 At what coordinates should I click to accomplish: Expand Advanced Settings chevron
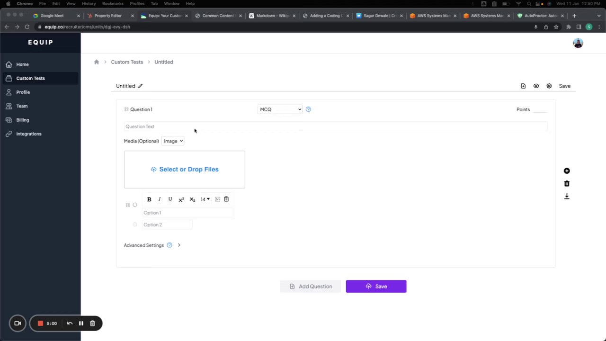pos(179,245)
